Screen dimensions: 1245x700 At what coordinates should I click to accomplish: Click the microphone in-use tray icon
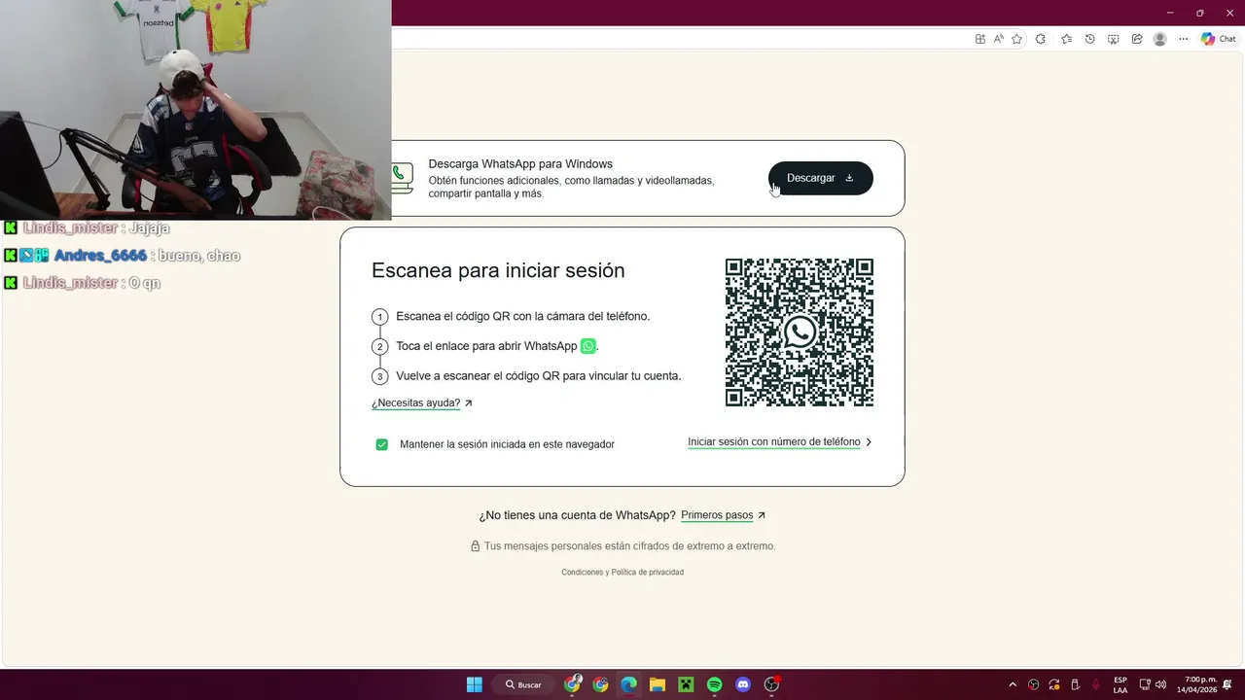[1096, 684]
